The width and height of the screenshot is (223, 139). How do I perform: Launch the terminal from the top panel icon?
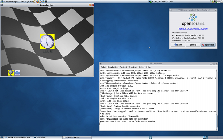click(46, 1)
